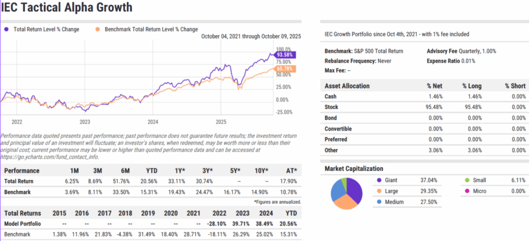Viewport: 529px width, 241px height.
Task: Click the Market Capitalization pie chart
Action: [x=345, y=193]
